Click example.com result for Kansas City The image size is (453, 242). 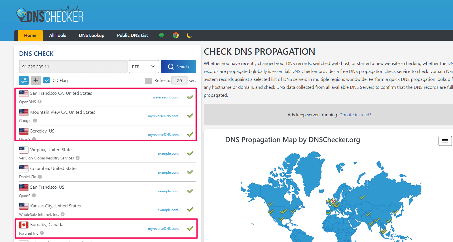click(x=168, y=210)
